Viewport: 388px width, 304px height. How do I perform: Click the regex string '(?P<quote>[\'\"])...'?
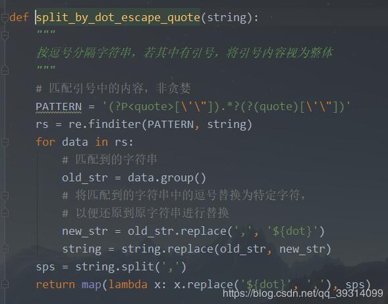coord(226,107)
